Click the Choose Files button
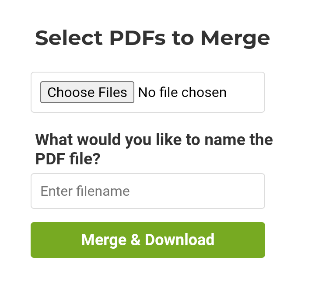 pos(87,92)
